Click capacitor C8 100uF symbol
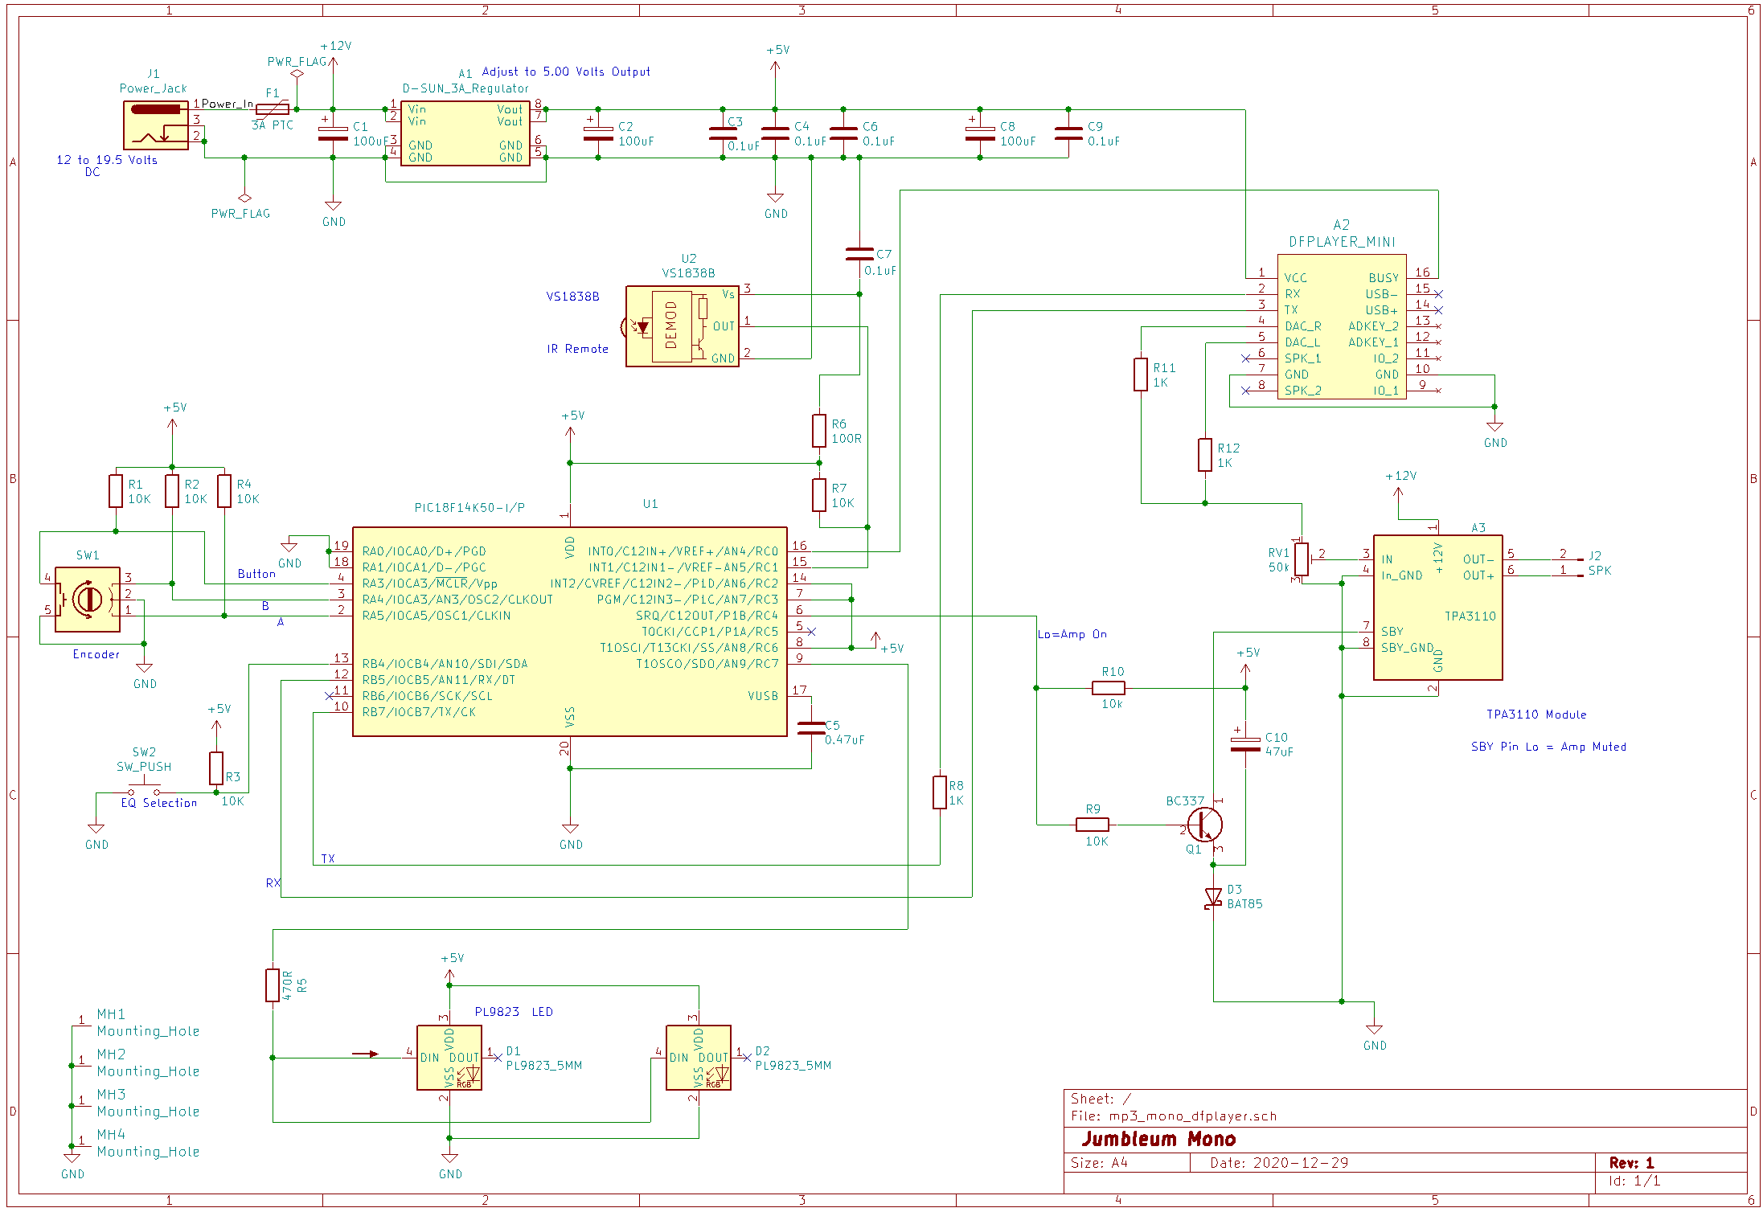 coord(980,133)
